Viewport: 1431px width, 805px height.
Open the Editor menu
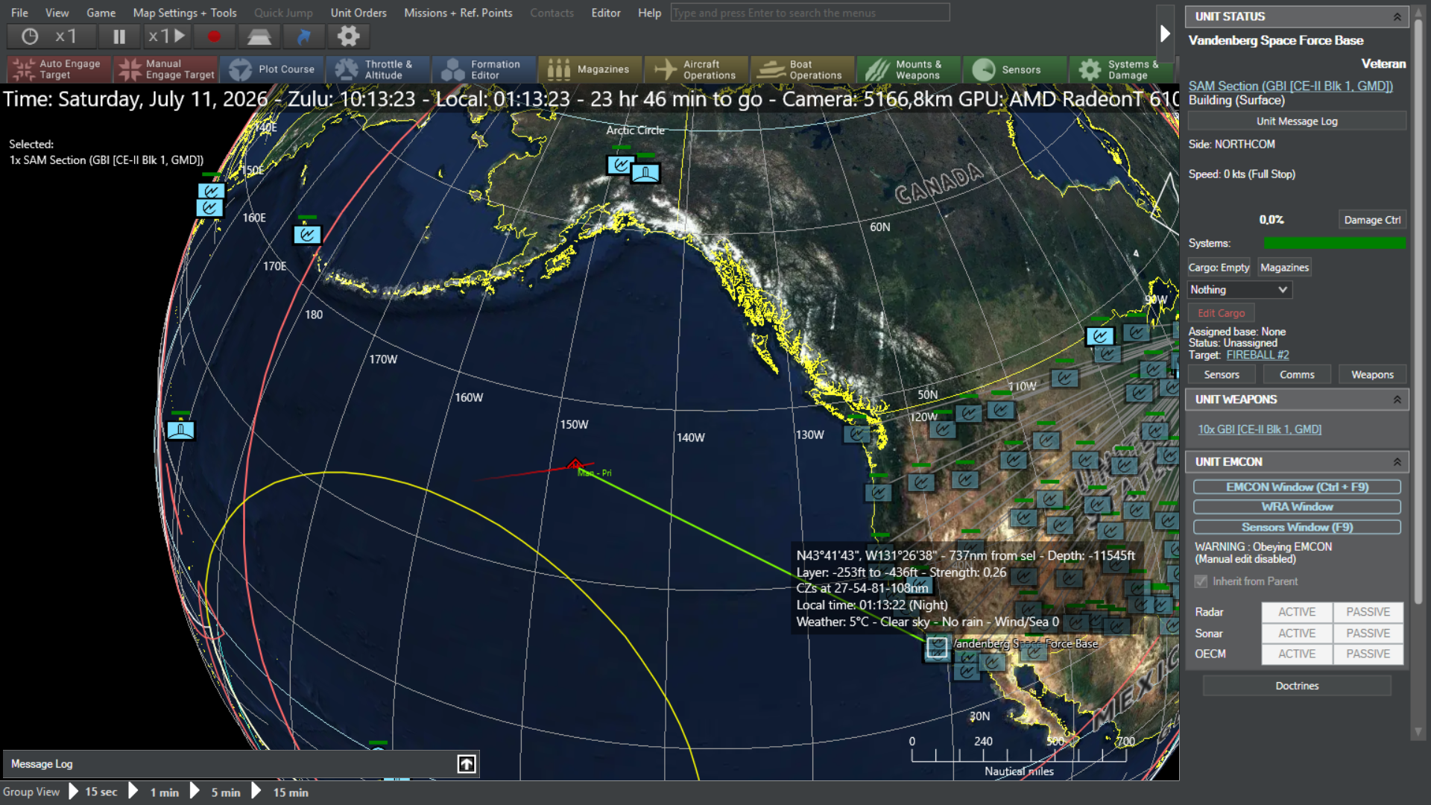pos(605,13)
